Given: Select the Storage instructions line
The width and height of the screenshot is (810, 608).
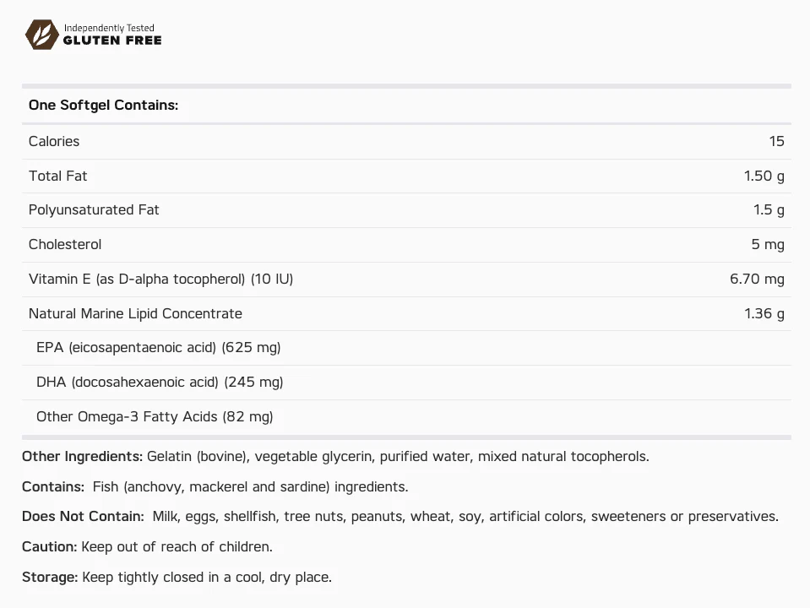Looking at the screenshot, I should pyautogui.click(x=177, y=577).
